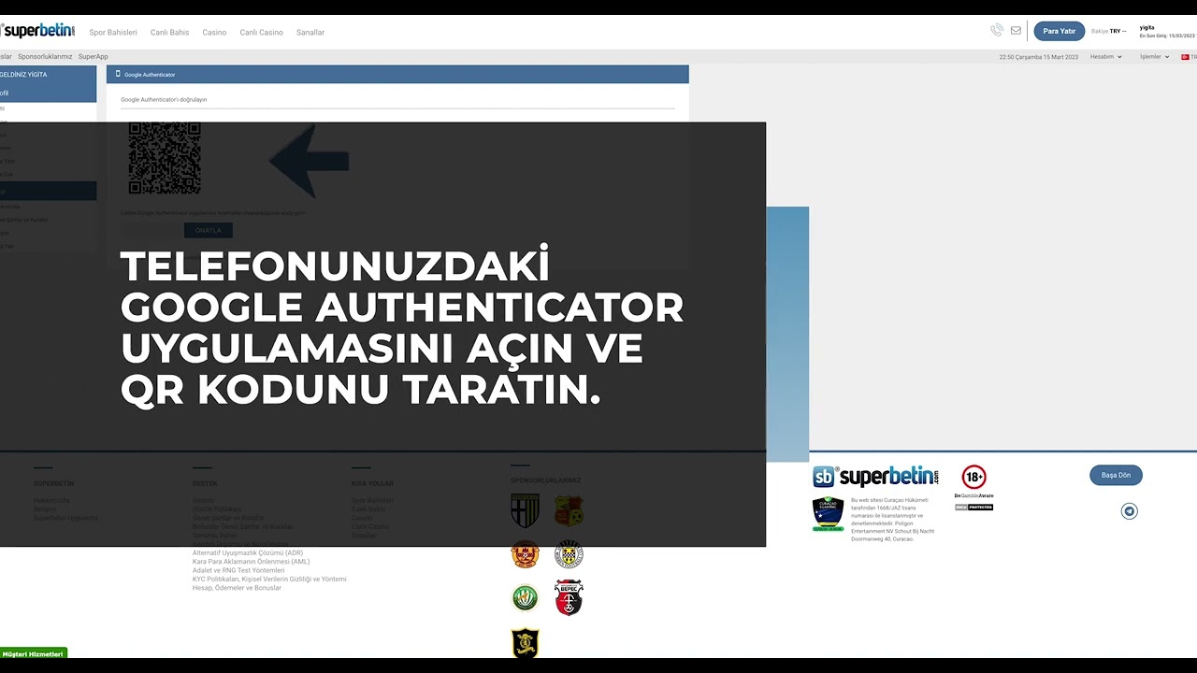Open Hesap, Ödemeler ve Bonuslar link
The width and height of the screenshot is (1197, 673).
pos(237,588)
